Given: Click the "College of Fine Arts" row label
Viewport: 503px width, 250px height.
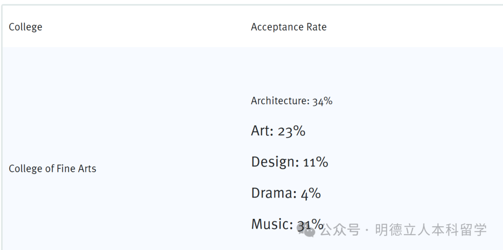Looking at the screenshot, I should (x=53, y=169).
